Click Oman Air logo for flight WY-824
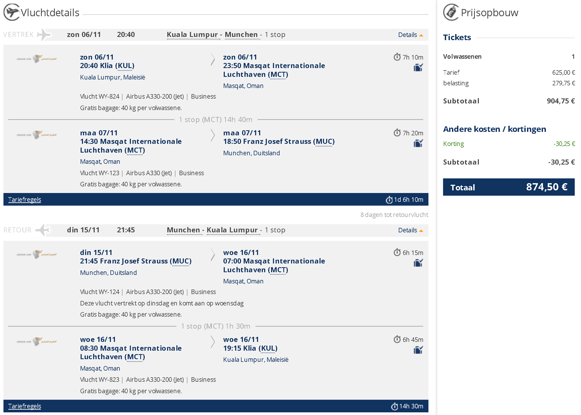This screenshot has width=581, height=415. click(37, 59)
